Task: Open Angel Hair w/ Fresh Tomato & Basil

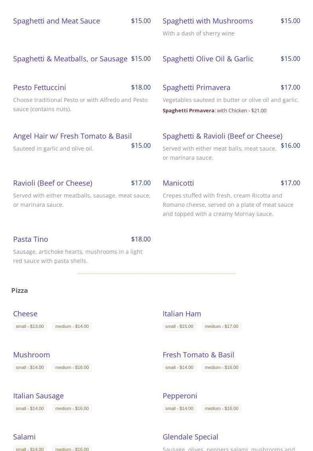Action: pos(73,136)
